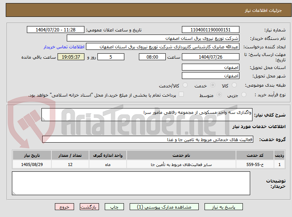Click the شرح کلی نیاز text area
The width and height of the screenshot is (292, 217).
click(147, 115)
